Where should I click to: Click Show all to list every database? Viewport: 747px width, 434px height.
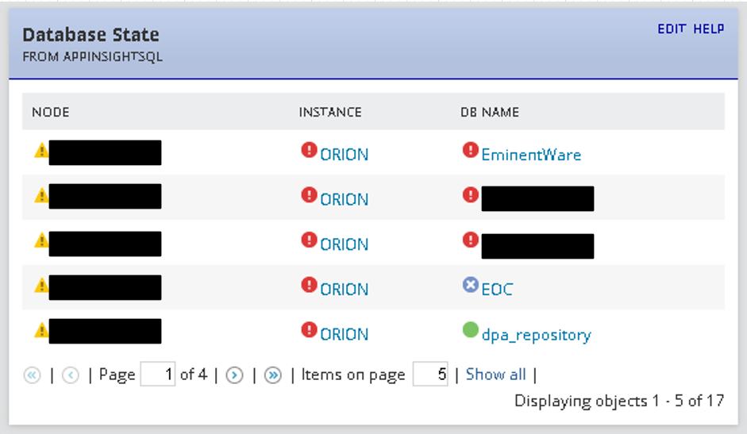pos(496,374)
